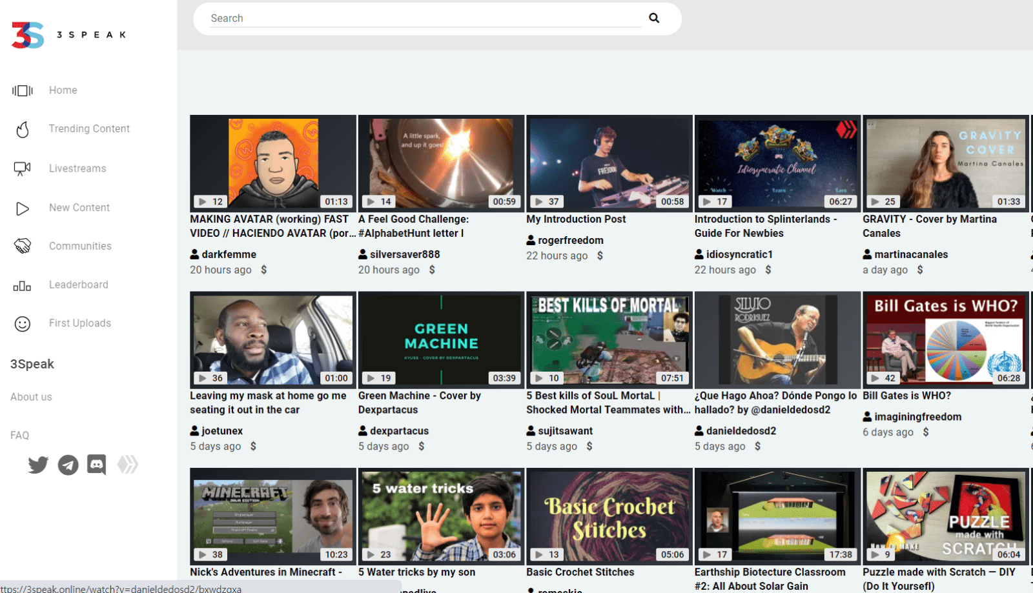Click the Discord icon in sidebar
Image resolution: width=1033 pixels, height=593 pixels.
point(97,465)
